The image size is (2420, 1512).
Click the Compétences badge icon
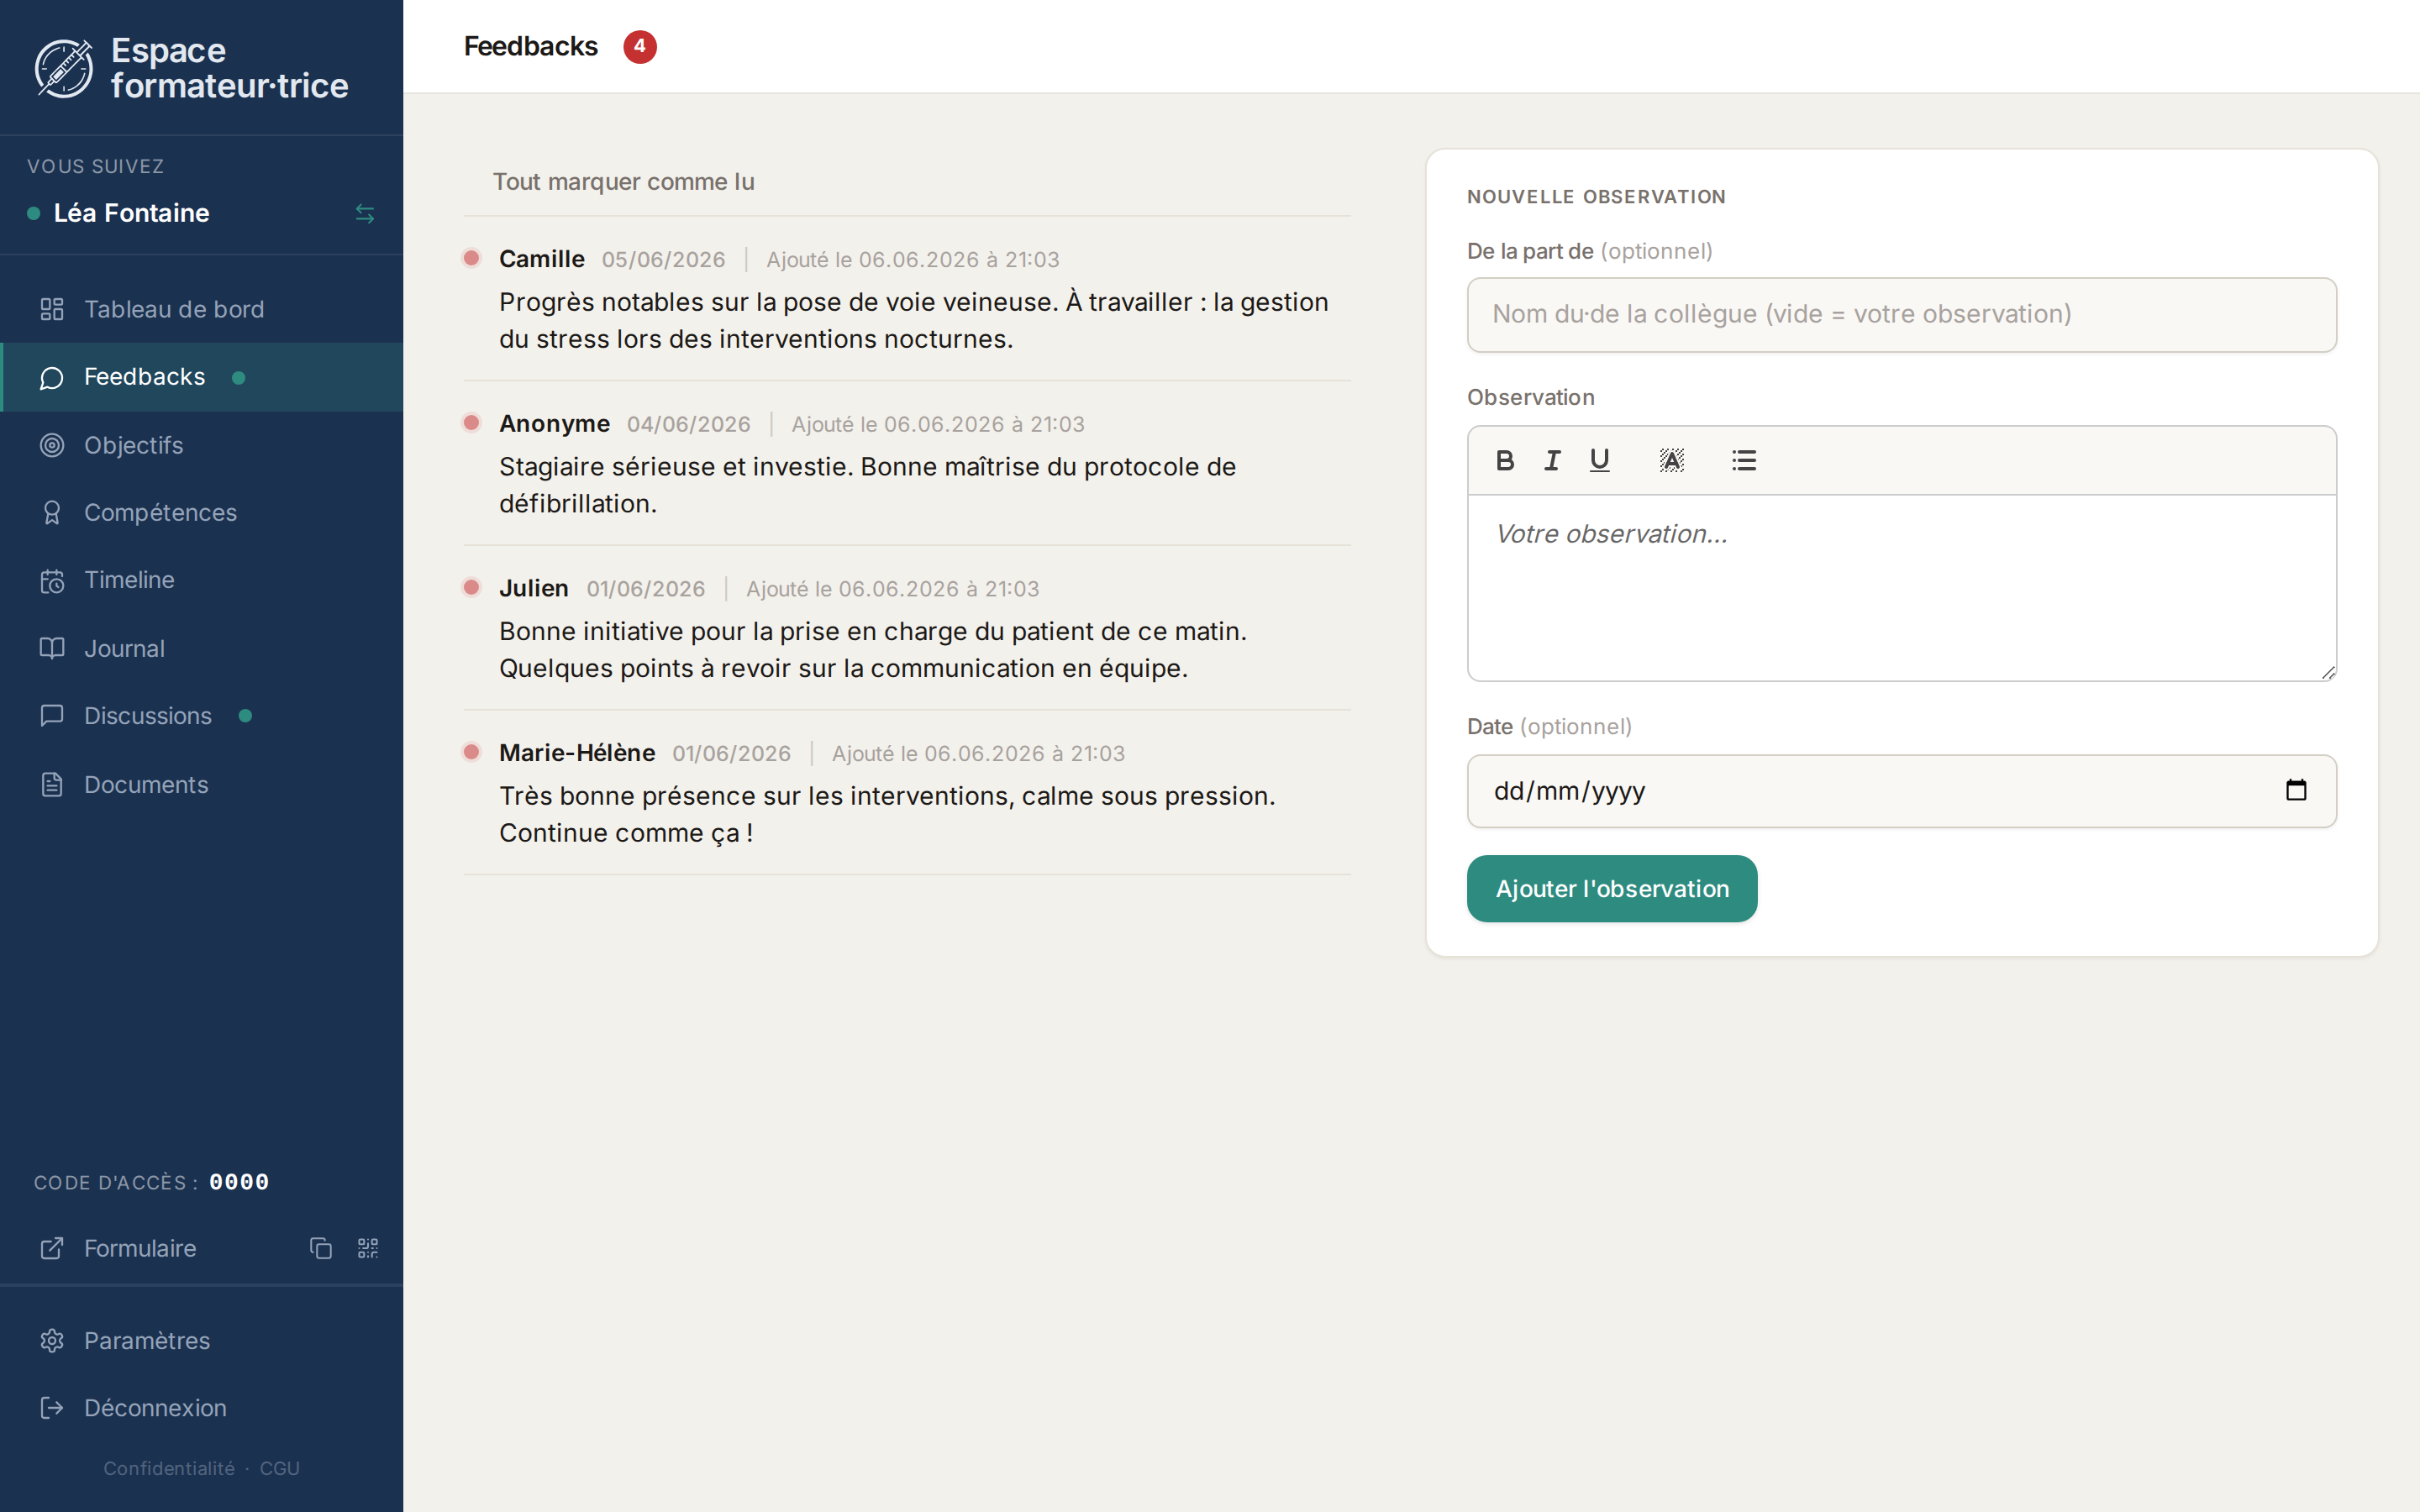[52, 512]
